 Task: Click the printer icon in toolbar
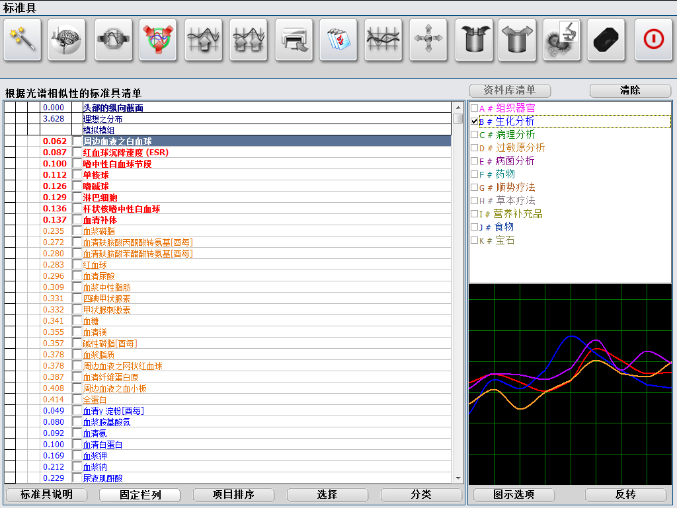294,39
